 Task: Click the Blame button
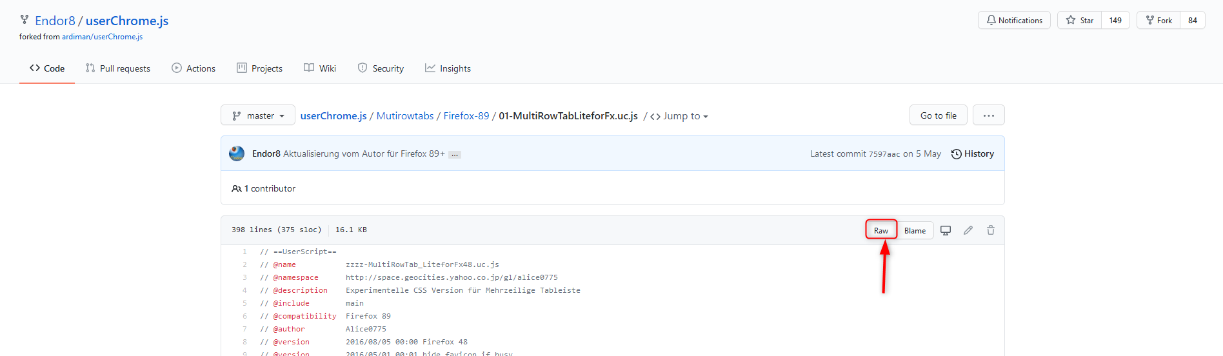coord(915,230)
